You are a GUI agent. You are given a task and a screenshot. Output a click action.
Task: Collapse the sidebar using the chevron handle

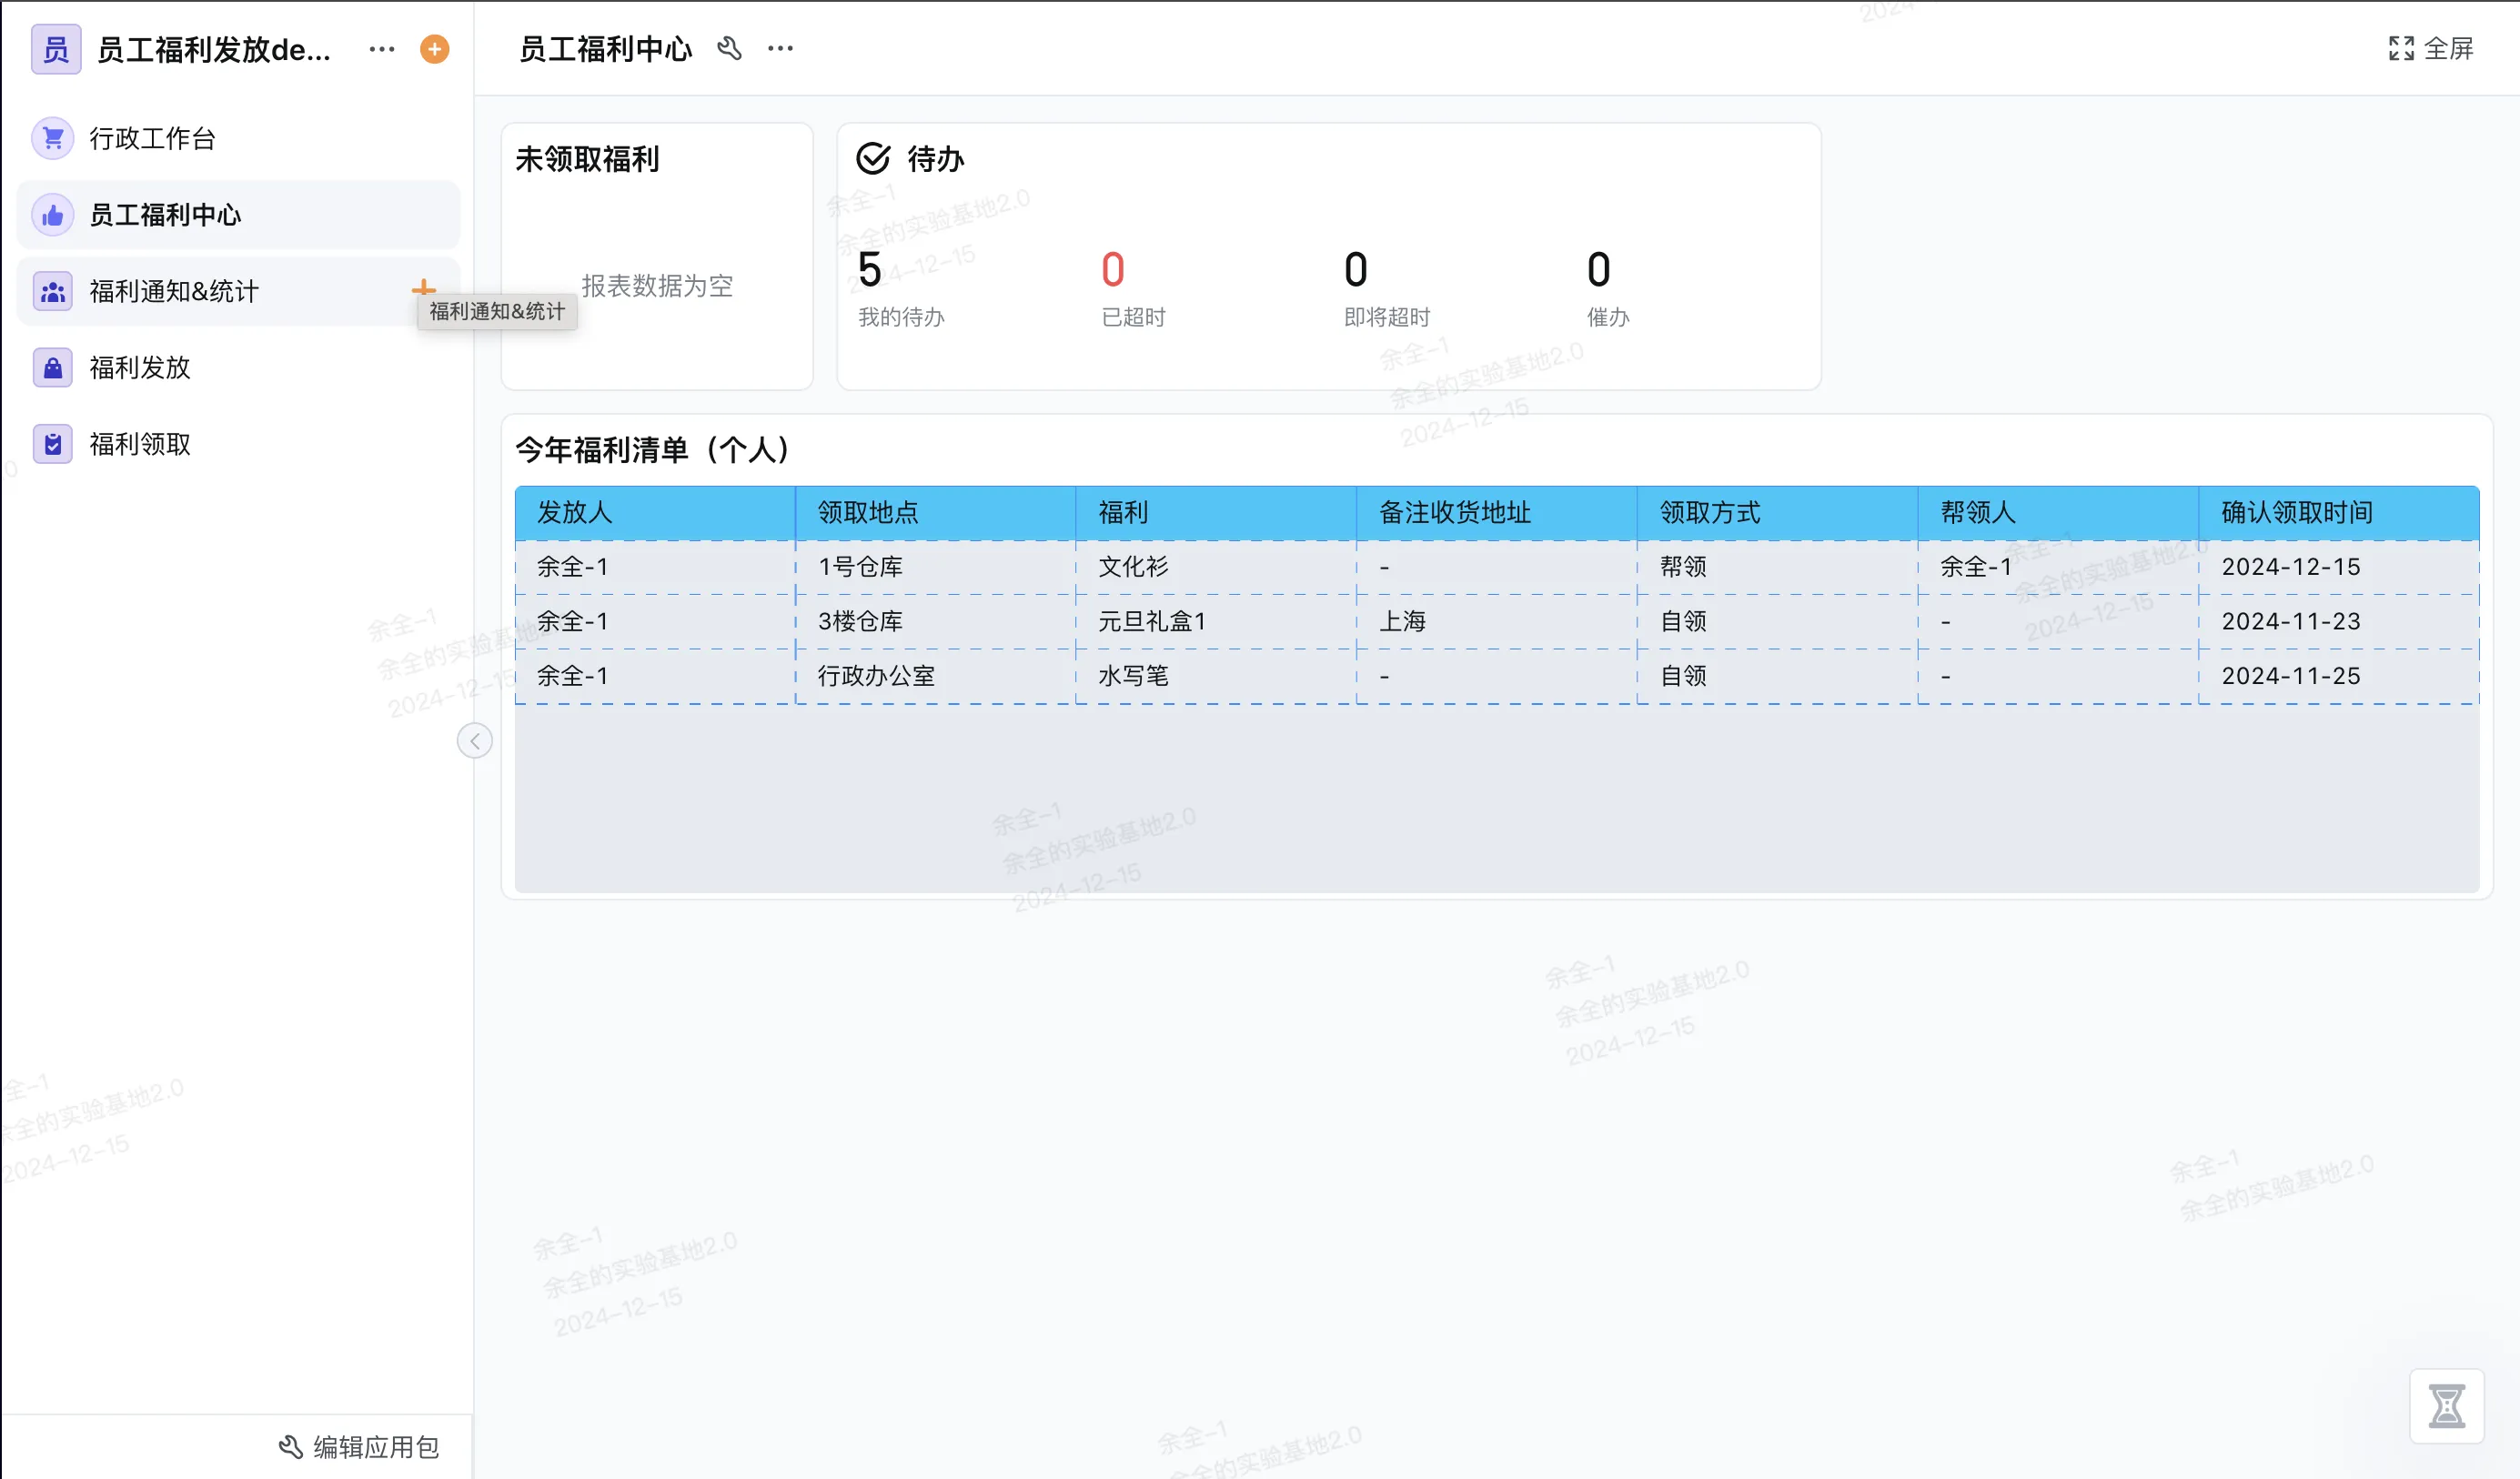(474, 740)
